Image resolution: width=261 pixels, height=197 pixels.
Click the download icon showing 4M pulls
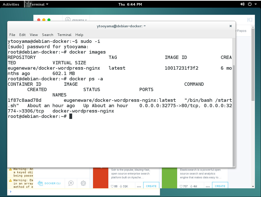[x=191, y=186]
